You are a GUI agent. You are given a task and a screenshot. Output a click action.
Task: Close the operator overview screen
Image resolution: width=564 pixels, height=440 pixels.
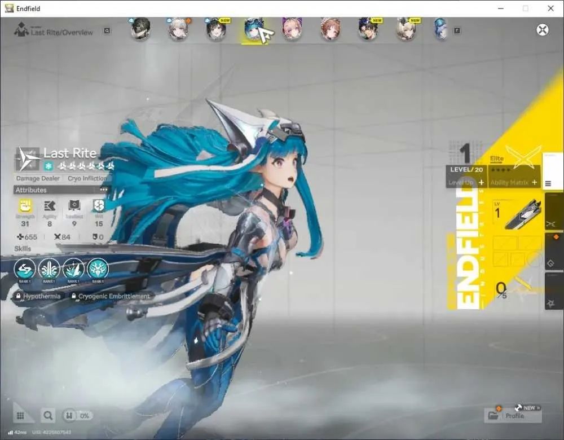click(543, 30)
